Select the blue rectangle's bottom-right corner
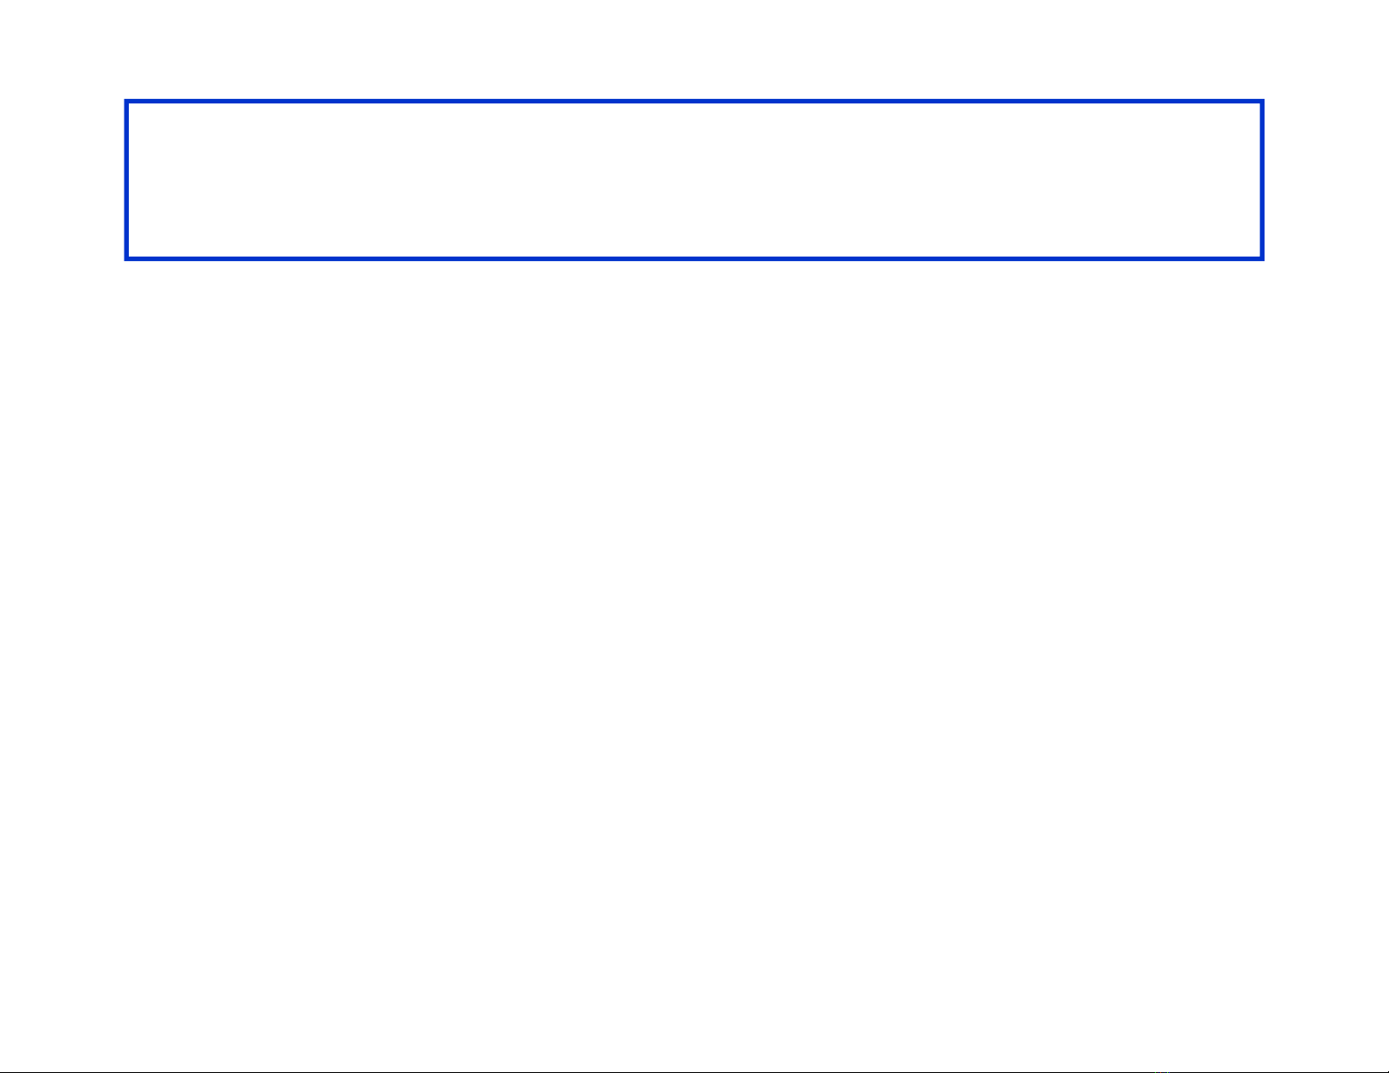This screenshot has height=1073, width=1389. [1262, 258]
